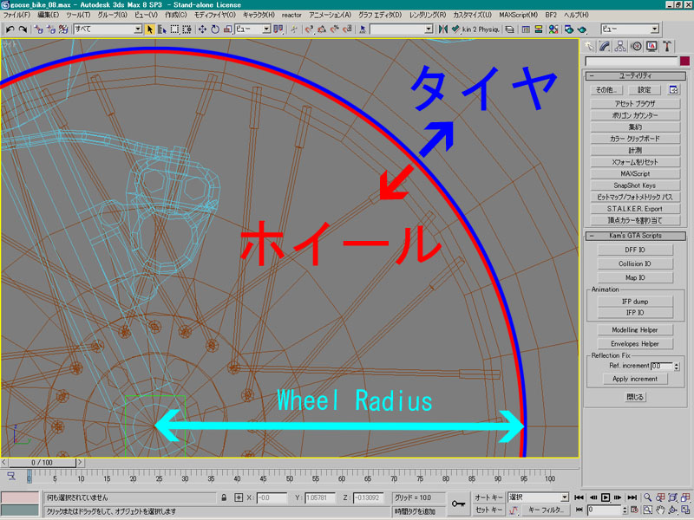This screenshot has width=694, height=520.
Task: Click the 0 / 100 time slider
Action: 42,463
